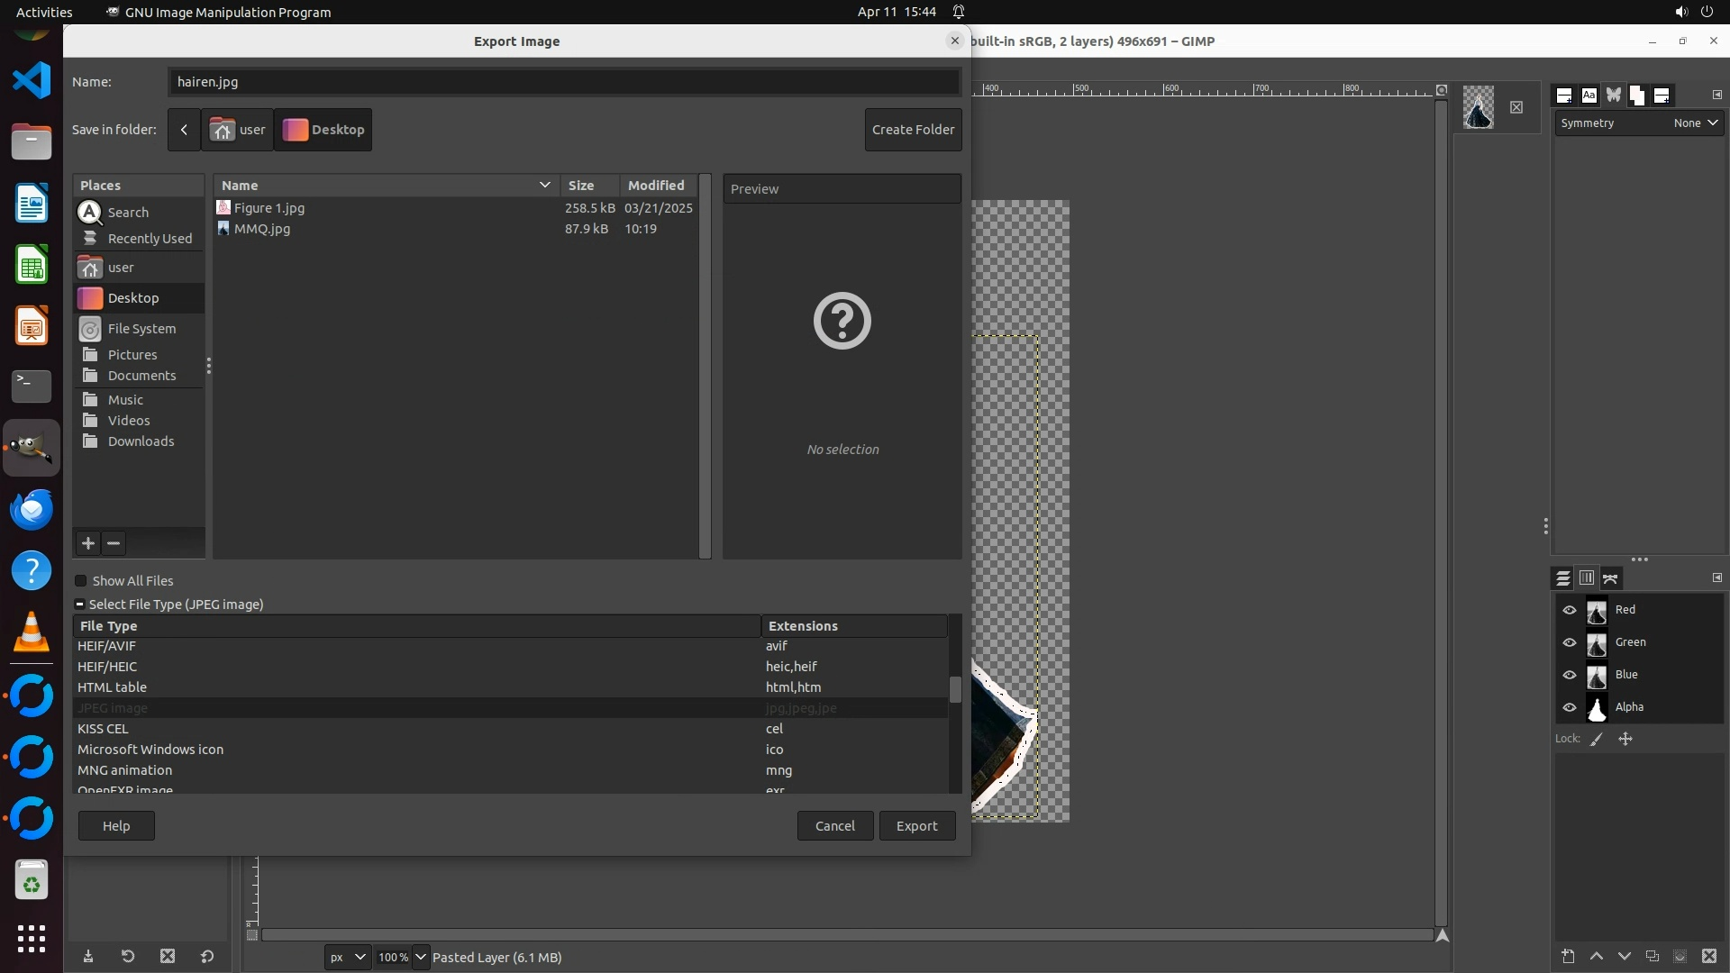Click the lock pixels brush icon
Screen dimensions: 1730x973
[x=1597, y=739]
